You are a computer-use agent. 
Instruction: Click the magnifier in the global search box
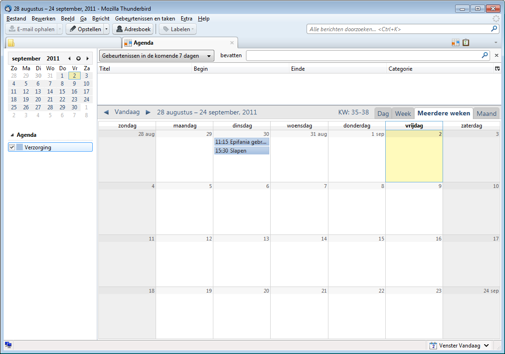[x=494, y=29]
